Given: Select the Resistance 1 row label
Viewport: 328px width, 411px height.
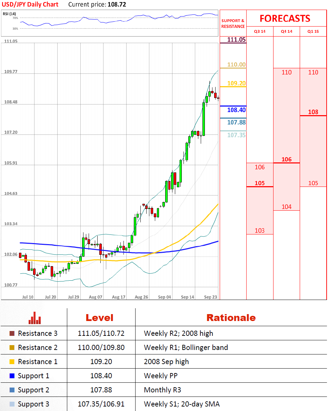Looking at the screenshot, I should tap(38, 362).
